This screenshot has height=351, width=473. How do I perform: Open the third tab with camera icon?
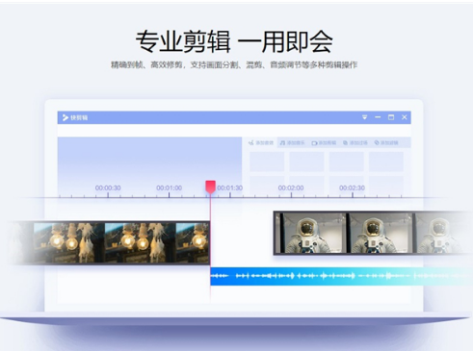[324, 142]
